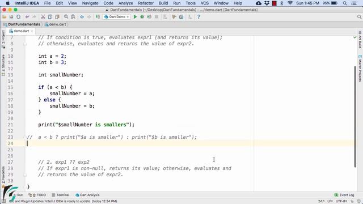
Task: Click the Copy toolbar icon
Action: (x=50, y=17)
